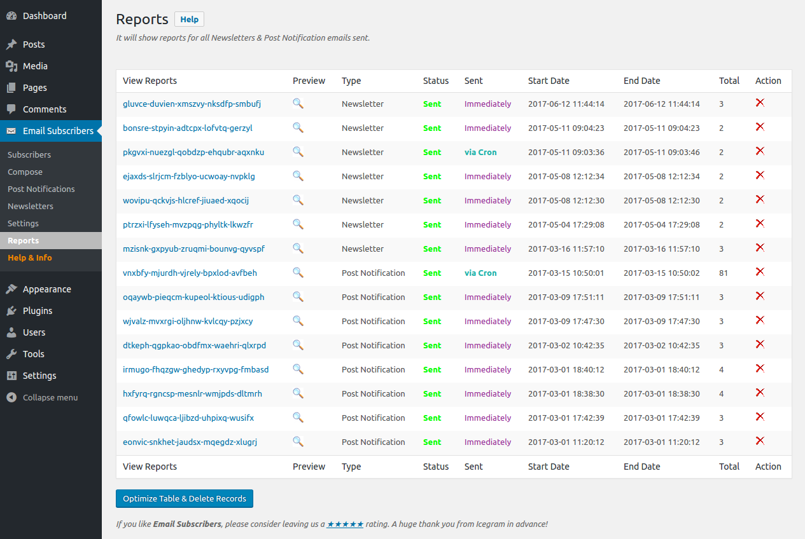This screenshot has width=805, height=539.
Task: Click the 'via Cron' text in pkgvxi-nuezgl row
Action: (x=480, y=152)
